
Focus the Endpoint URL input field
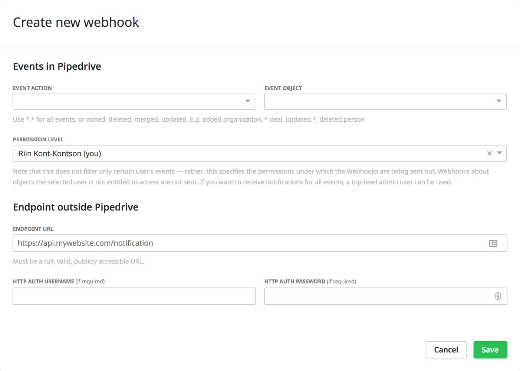tap(223, 243)
